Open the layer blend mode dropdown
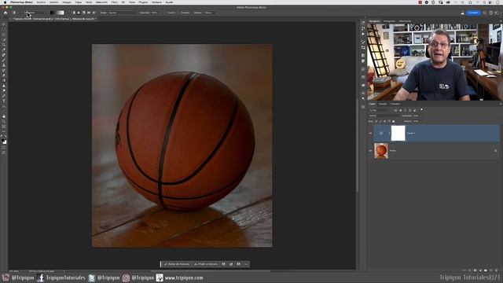Image resolution: width=503 pixels, height=283 pixels. coord(384,116)
